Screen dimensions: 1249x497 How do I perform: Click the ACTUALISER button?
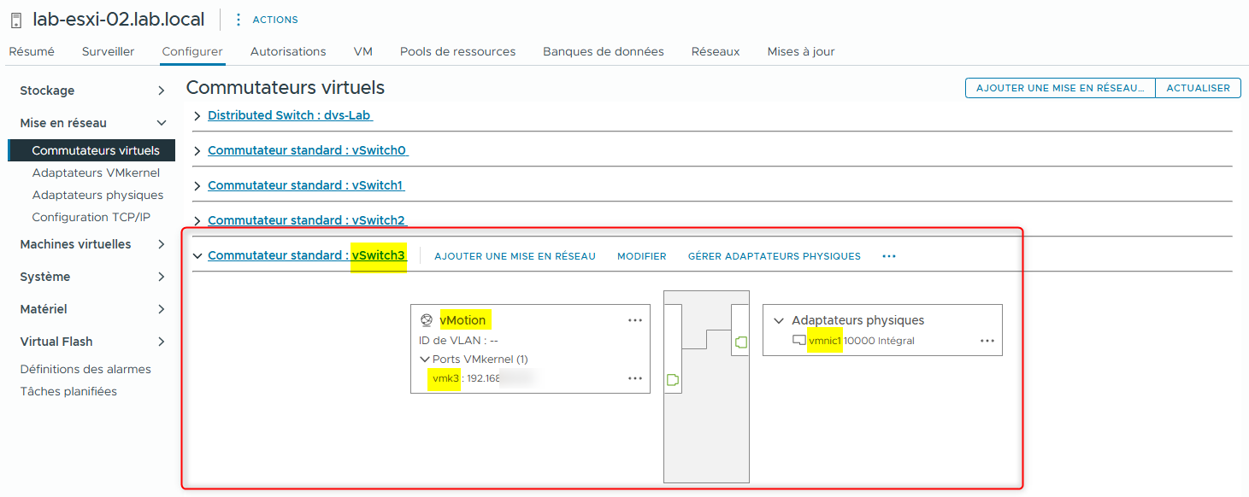click(x=1197, y=87)
